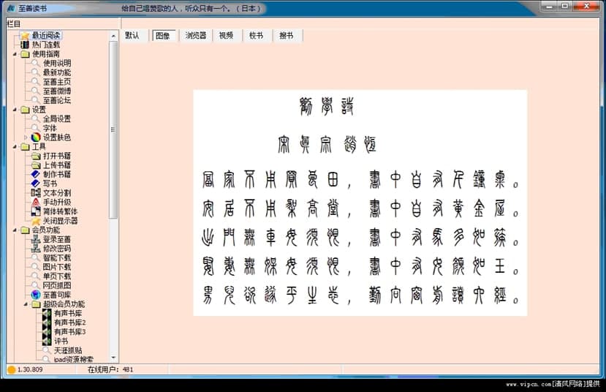Click the magnifier icon beside 天涯抓贴

point(47,350)
